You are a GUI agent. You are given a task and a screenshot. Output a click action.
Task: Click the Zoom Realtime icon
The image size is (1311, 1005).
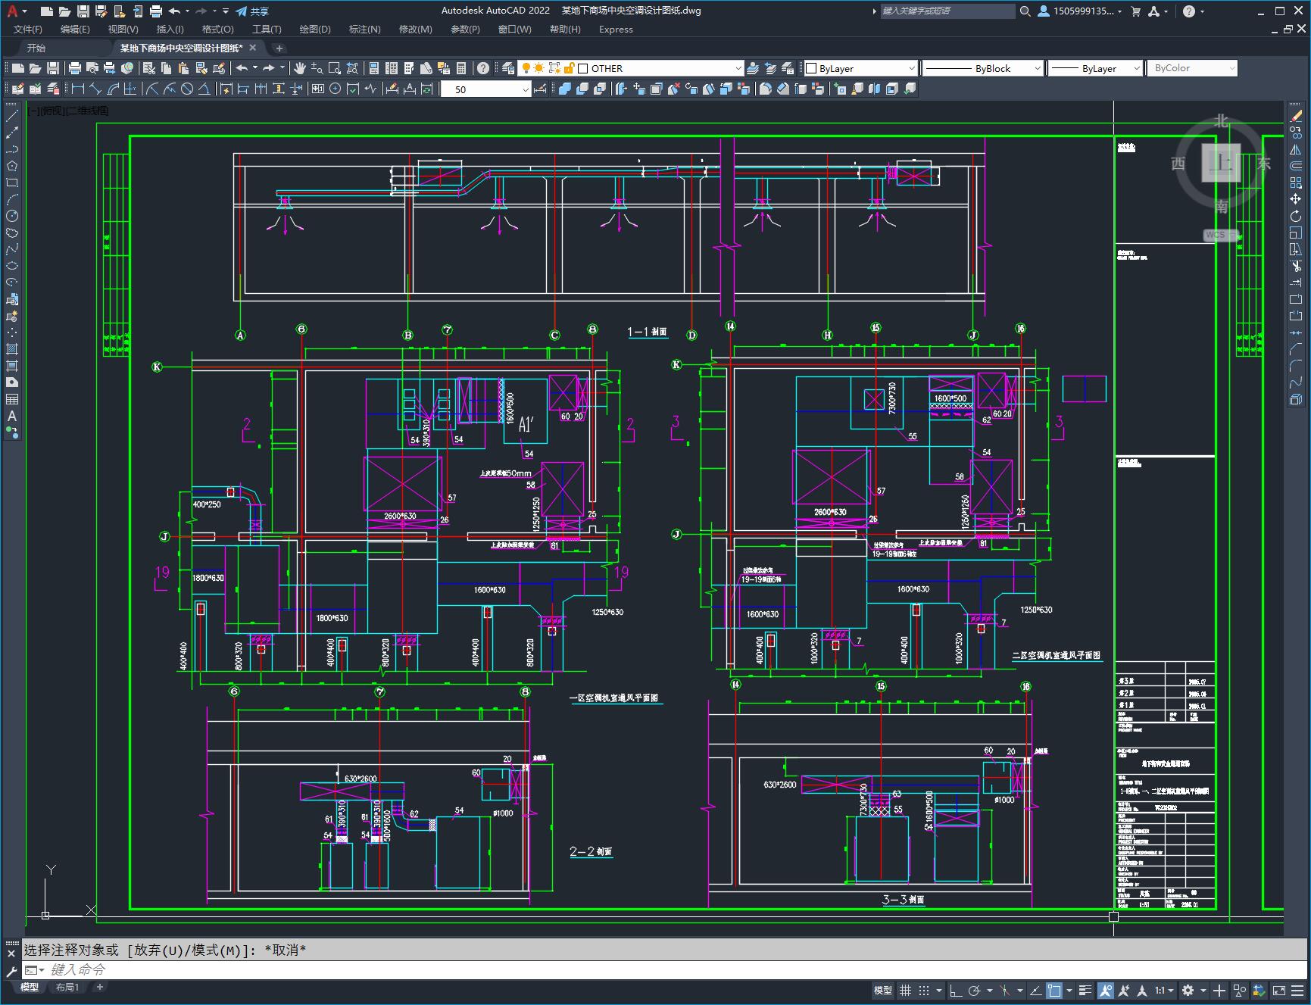pos(317,68)
